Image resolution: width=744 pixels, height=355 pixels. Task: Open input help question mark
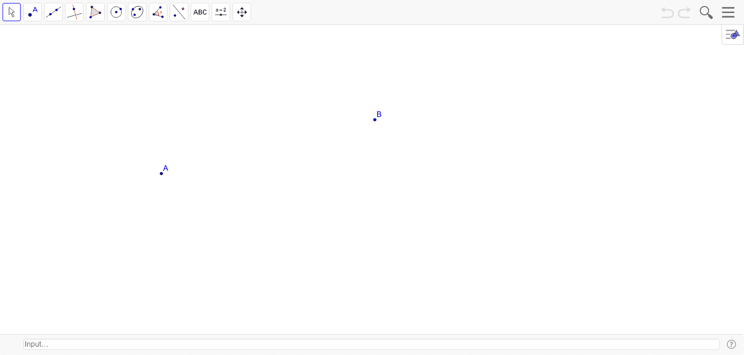click(731, 344)
